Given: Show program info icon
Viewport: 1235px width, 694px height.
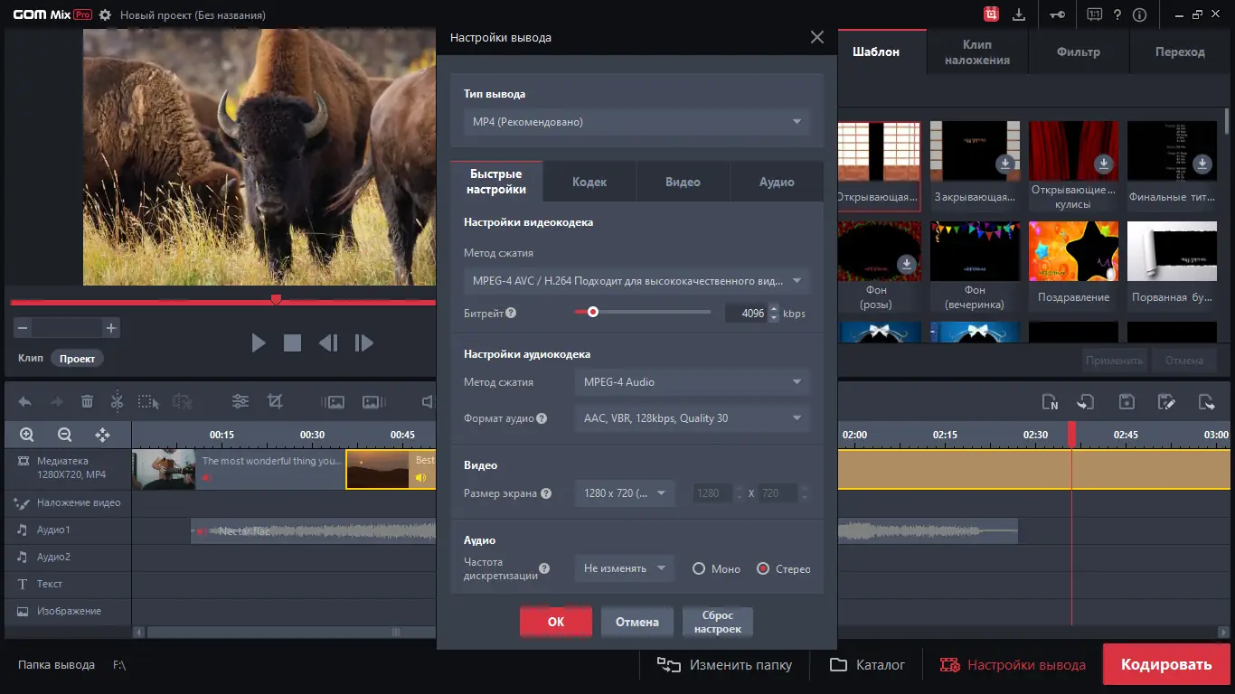Looking at the screenshot, I should (x=1139, y=14).
